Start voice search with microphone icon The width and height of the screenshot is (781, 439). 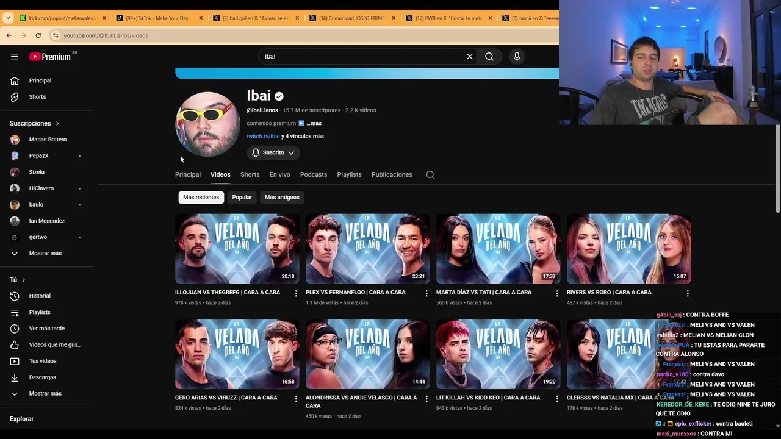point(517,57)
